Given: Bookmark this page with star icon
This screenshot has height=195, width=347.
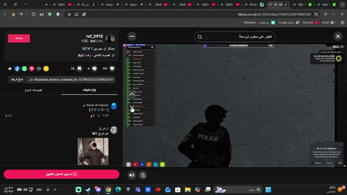Looking at the screenshot, I should 69,14.
